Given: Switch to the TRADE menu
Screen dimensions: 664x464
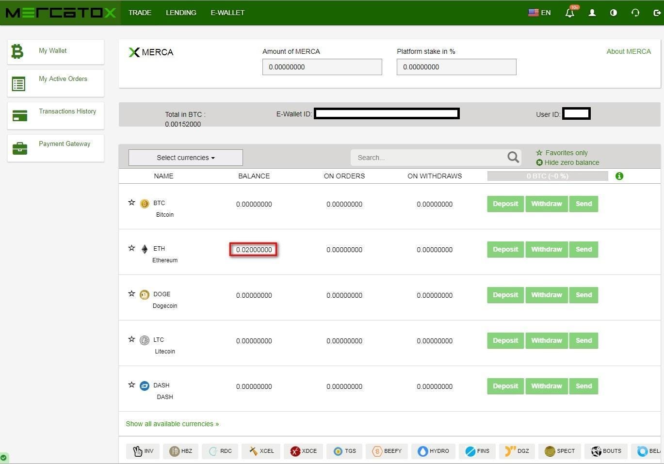Looking at the screenshot, I should coord(140,13).
